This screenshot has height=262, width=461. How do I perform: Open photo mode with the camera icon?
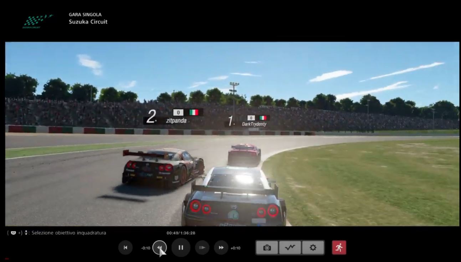[x=267, y=248]
